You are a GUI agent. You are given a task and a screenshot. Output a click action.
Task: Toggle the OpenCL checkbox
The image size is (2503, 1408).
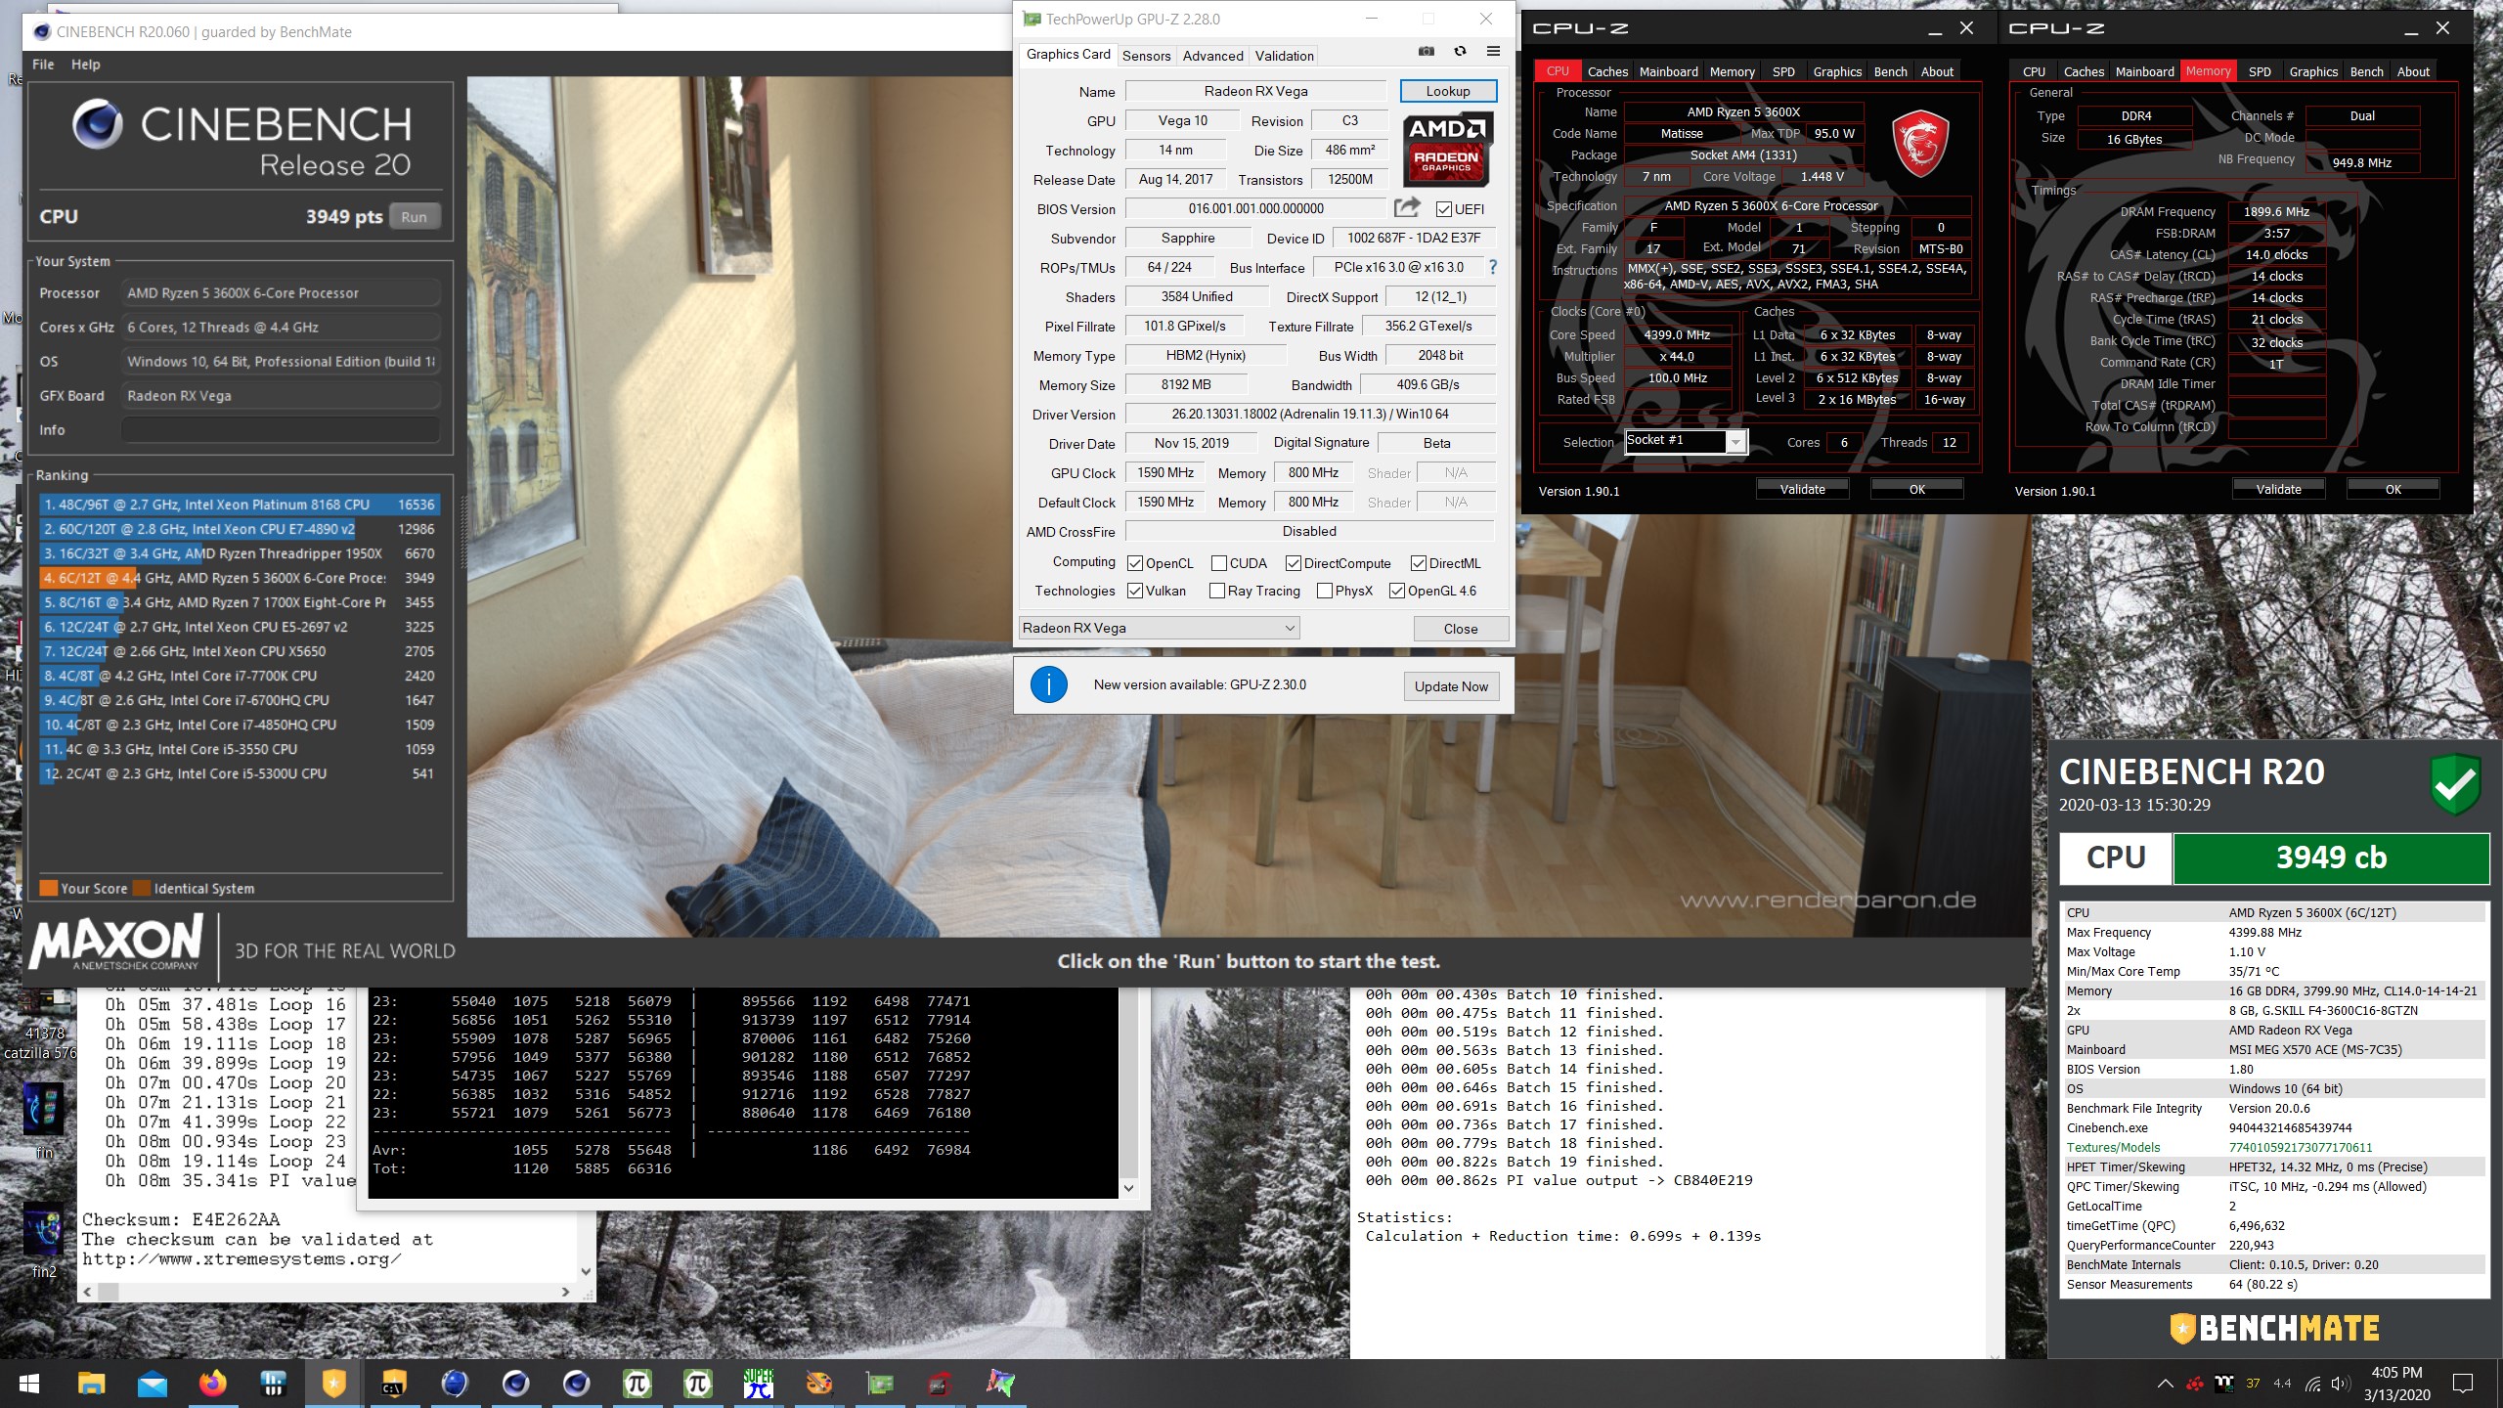coord(1135,563)
